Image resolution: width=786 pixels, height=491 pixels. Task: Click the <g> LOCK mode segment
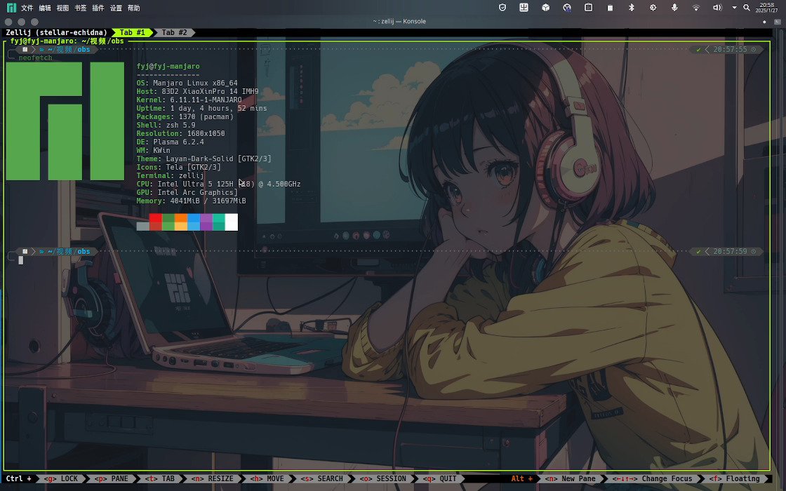pyautogui.click(x=61, y=479)
